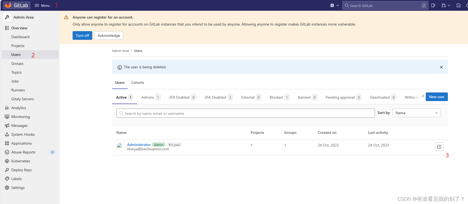Click the Overview sidebar icon

[7, 28]
